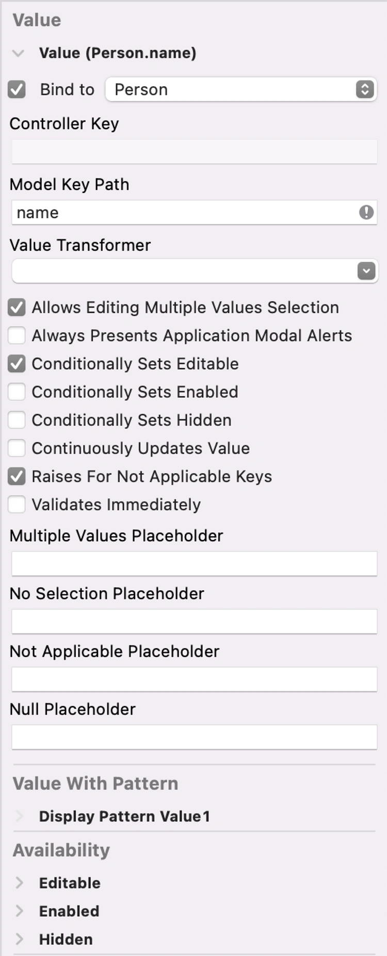Expand the Editable availability binding
The image size is (387, 956).
pyautogui.click(x=20, y=883)
